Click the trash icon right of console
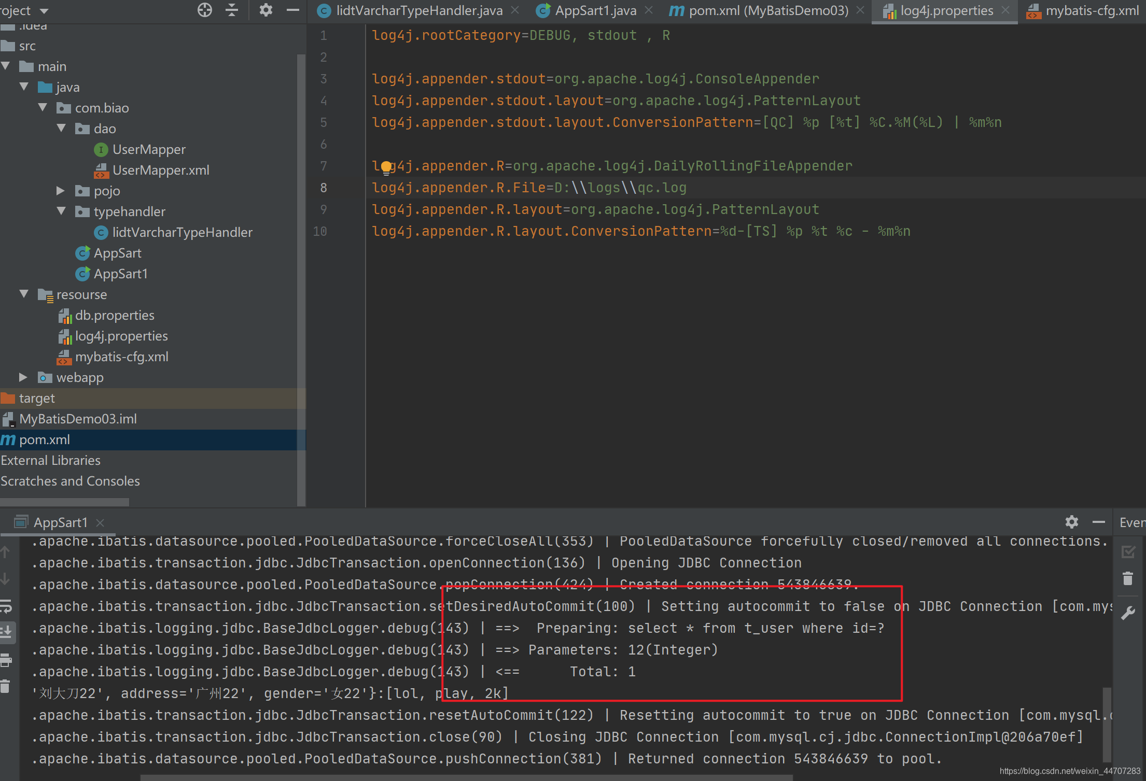This screenshot has height=781, width=1146. click(1128, 578)
